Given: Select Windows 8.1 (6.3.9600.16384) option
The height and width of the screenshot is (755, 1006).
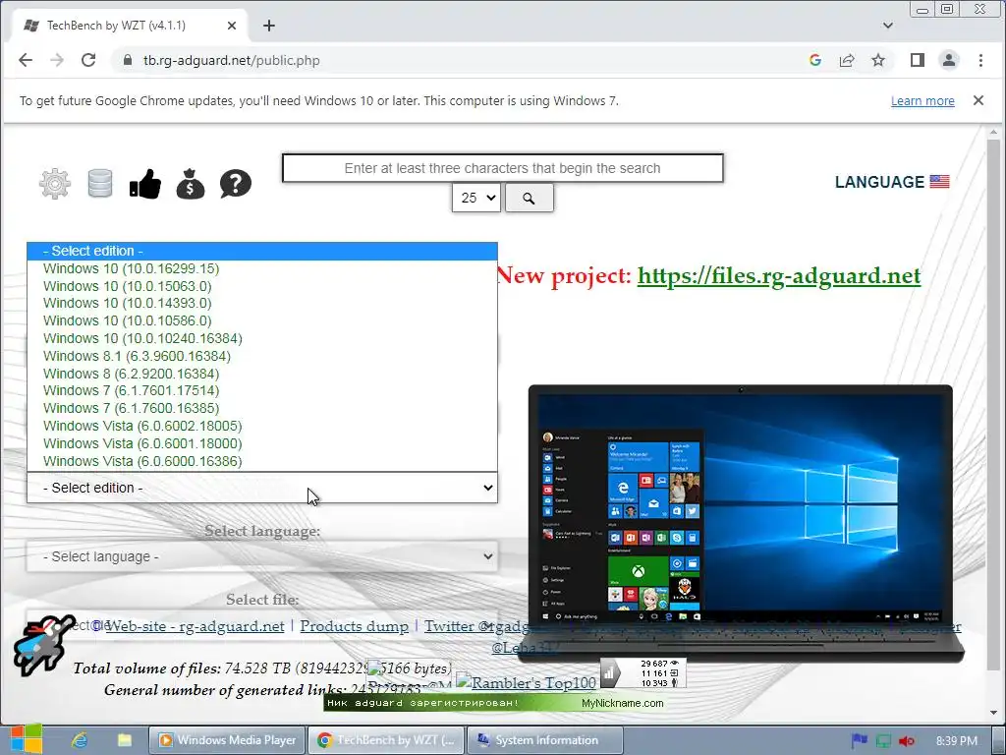Looking at the screenshot, I should coord(261,356).
